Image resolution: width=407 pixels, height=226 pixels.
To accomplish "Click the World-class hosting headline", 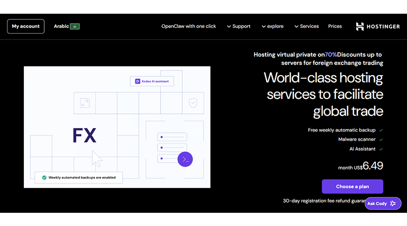I will (x=324, y=94).
